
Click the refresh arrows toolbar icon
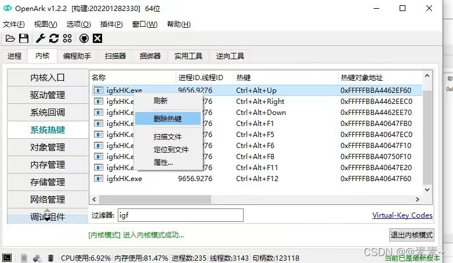(x=54, y=38)
